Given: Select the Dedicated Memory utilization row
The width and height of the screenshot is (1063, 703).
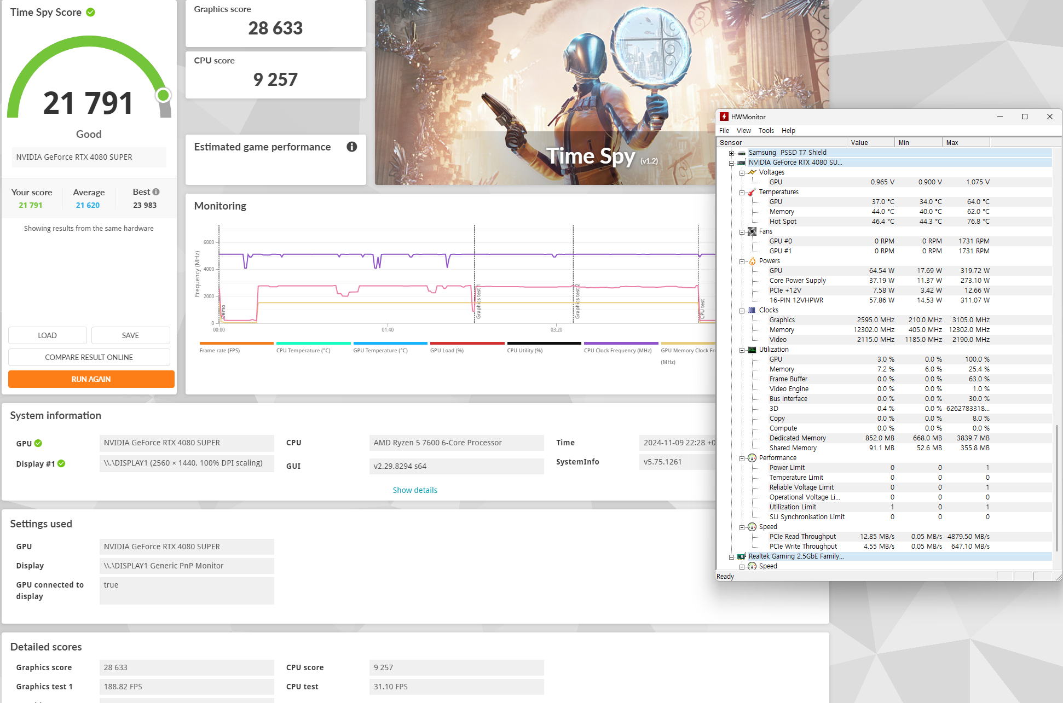Looking at the screenshot, I should coord(884,438).
